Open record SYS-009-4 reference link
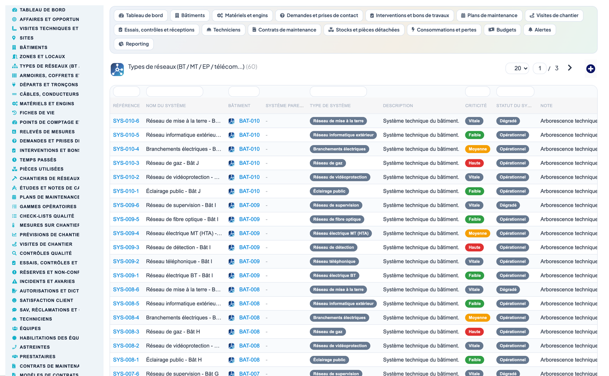This screenshot has height=376, width=609. [126, 233]
